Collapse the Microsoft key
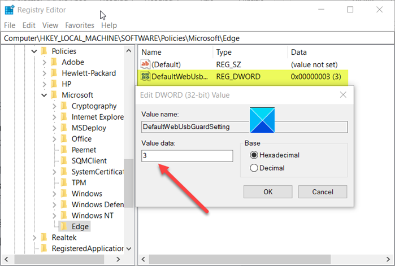Viewport: 395px width, 266px height. click(44, 95)
